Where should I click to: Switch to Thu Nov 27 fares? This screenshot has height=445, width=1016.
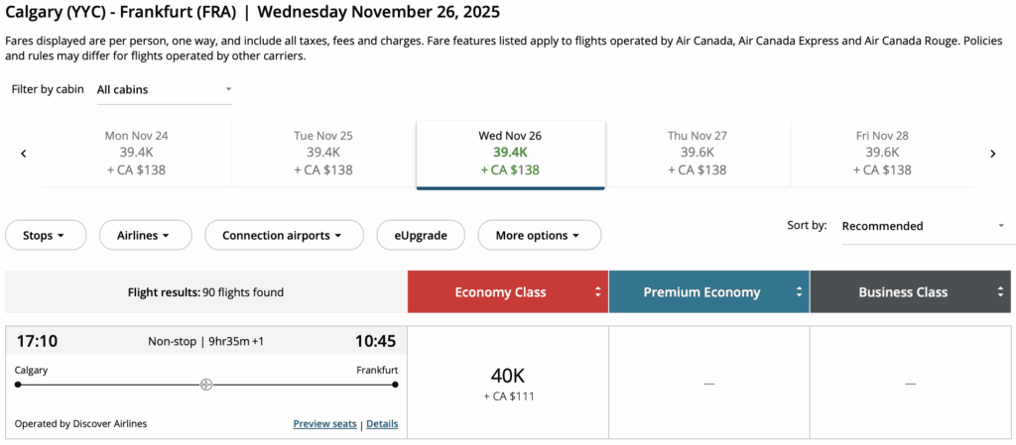pyautogui.click(x=697, y=153)
